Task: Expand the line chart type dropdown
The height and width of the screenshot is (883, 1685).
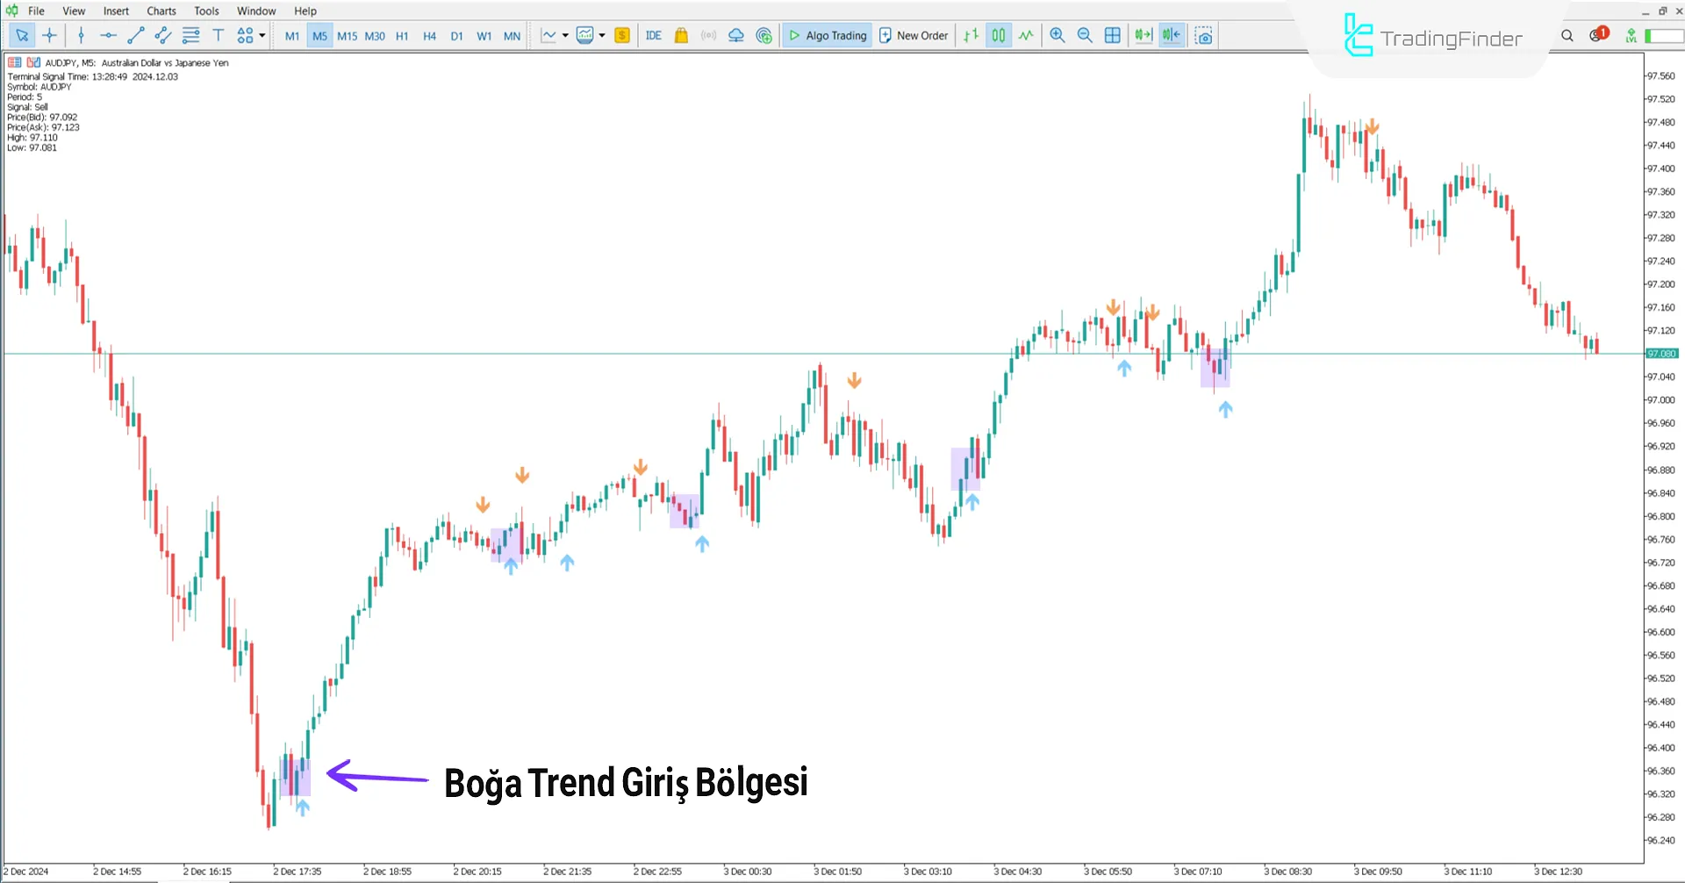Action: click(565, 35)
